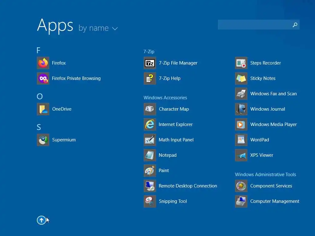The height and width of the screenshot is (236, 315).
Task: Click the 'Windows Media Player' label
Action: [x=273, y=124]
